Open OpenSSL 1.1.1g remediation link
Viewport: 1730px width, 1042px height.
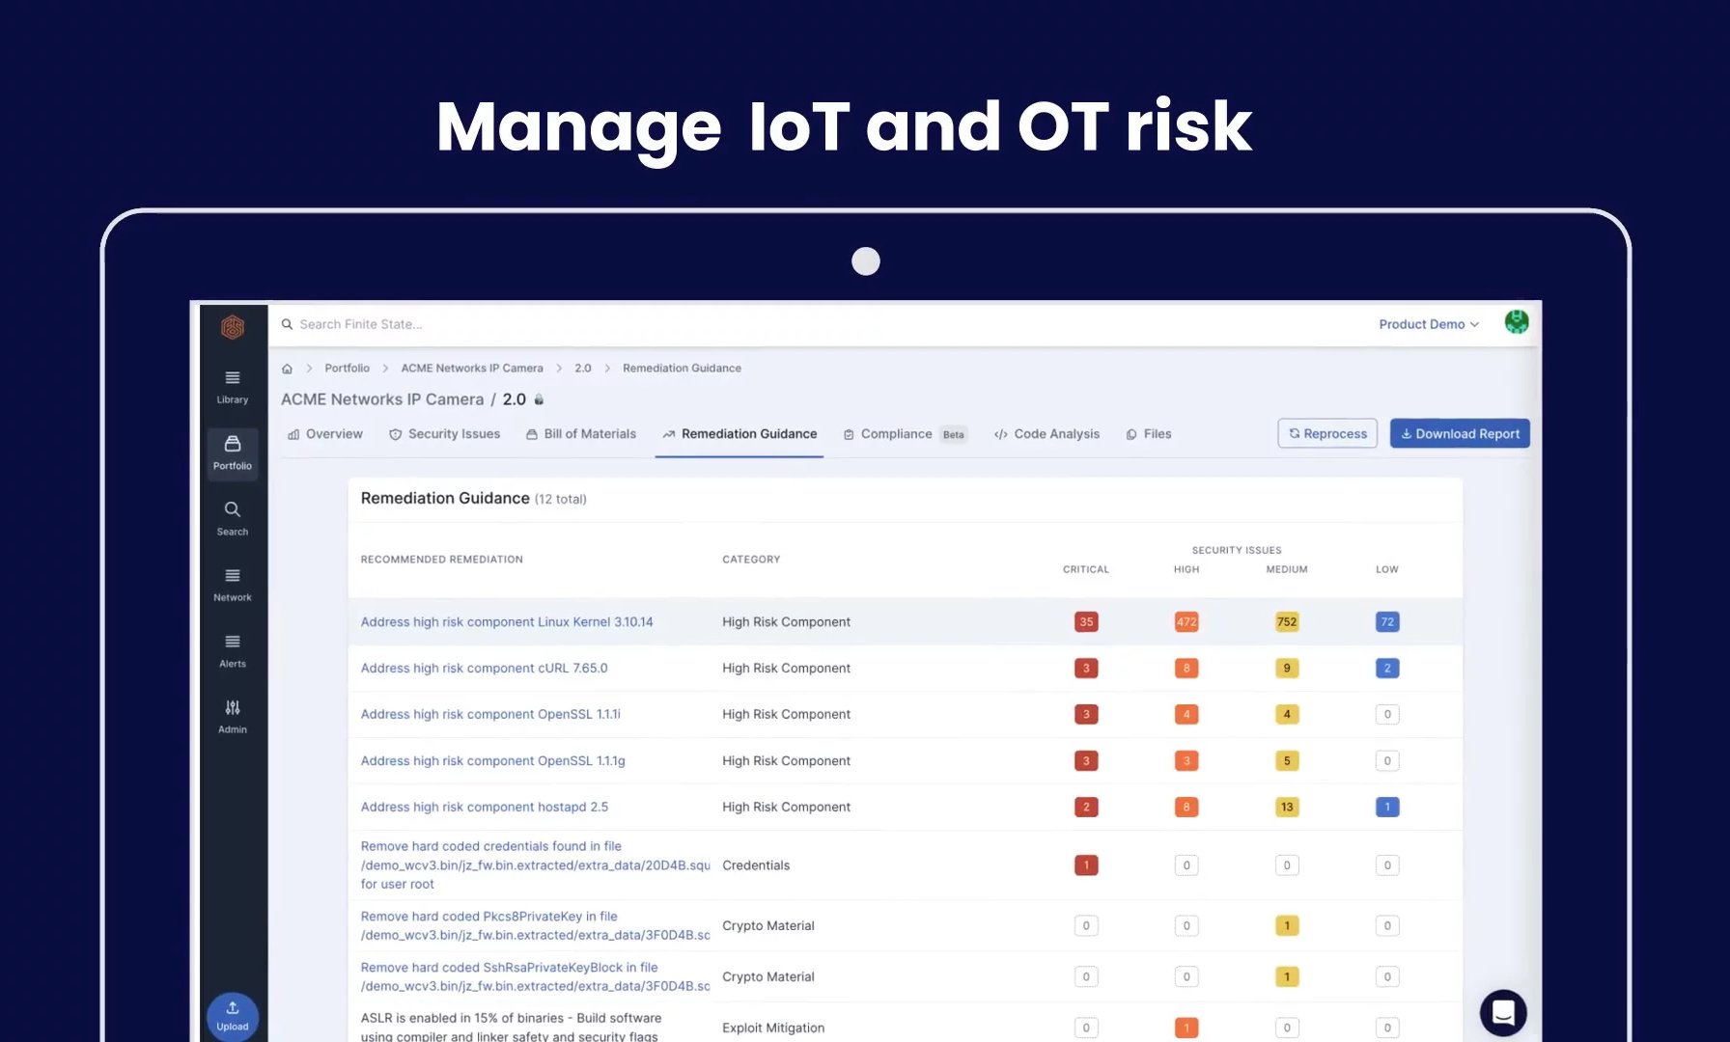492,761
